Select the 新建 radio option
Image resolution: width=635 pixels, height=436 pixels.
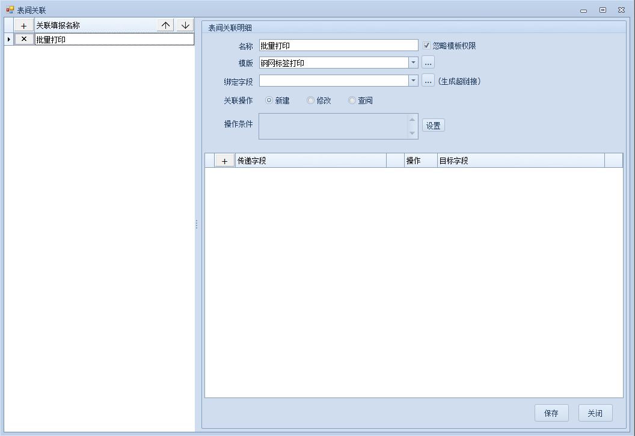click(x=269, y=100)
